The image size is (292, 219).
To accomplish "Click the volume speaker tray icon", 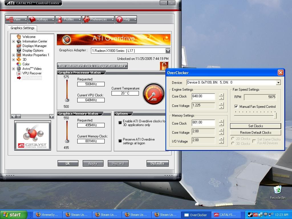I will tap(271, 214).
